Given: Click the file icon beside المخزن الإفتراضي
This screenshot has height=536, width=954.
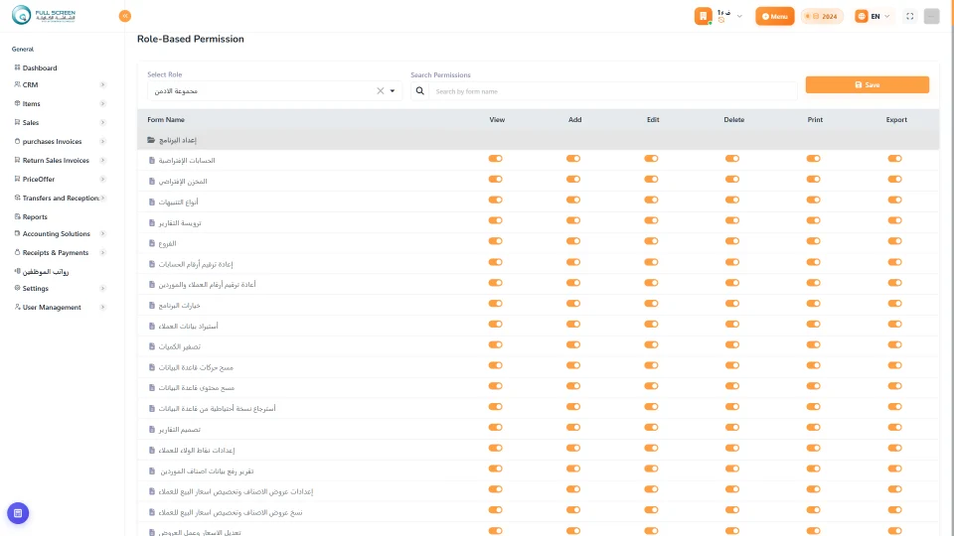Looking at the screenshot, I should pos(152,181).
